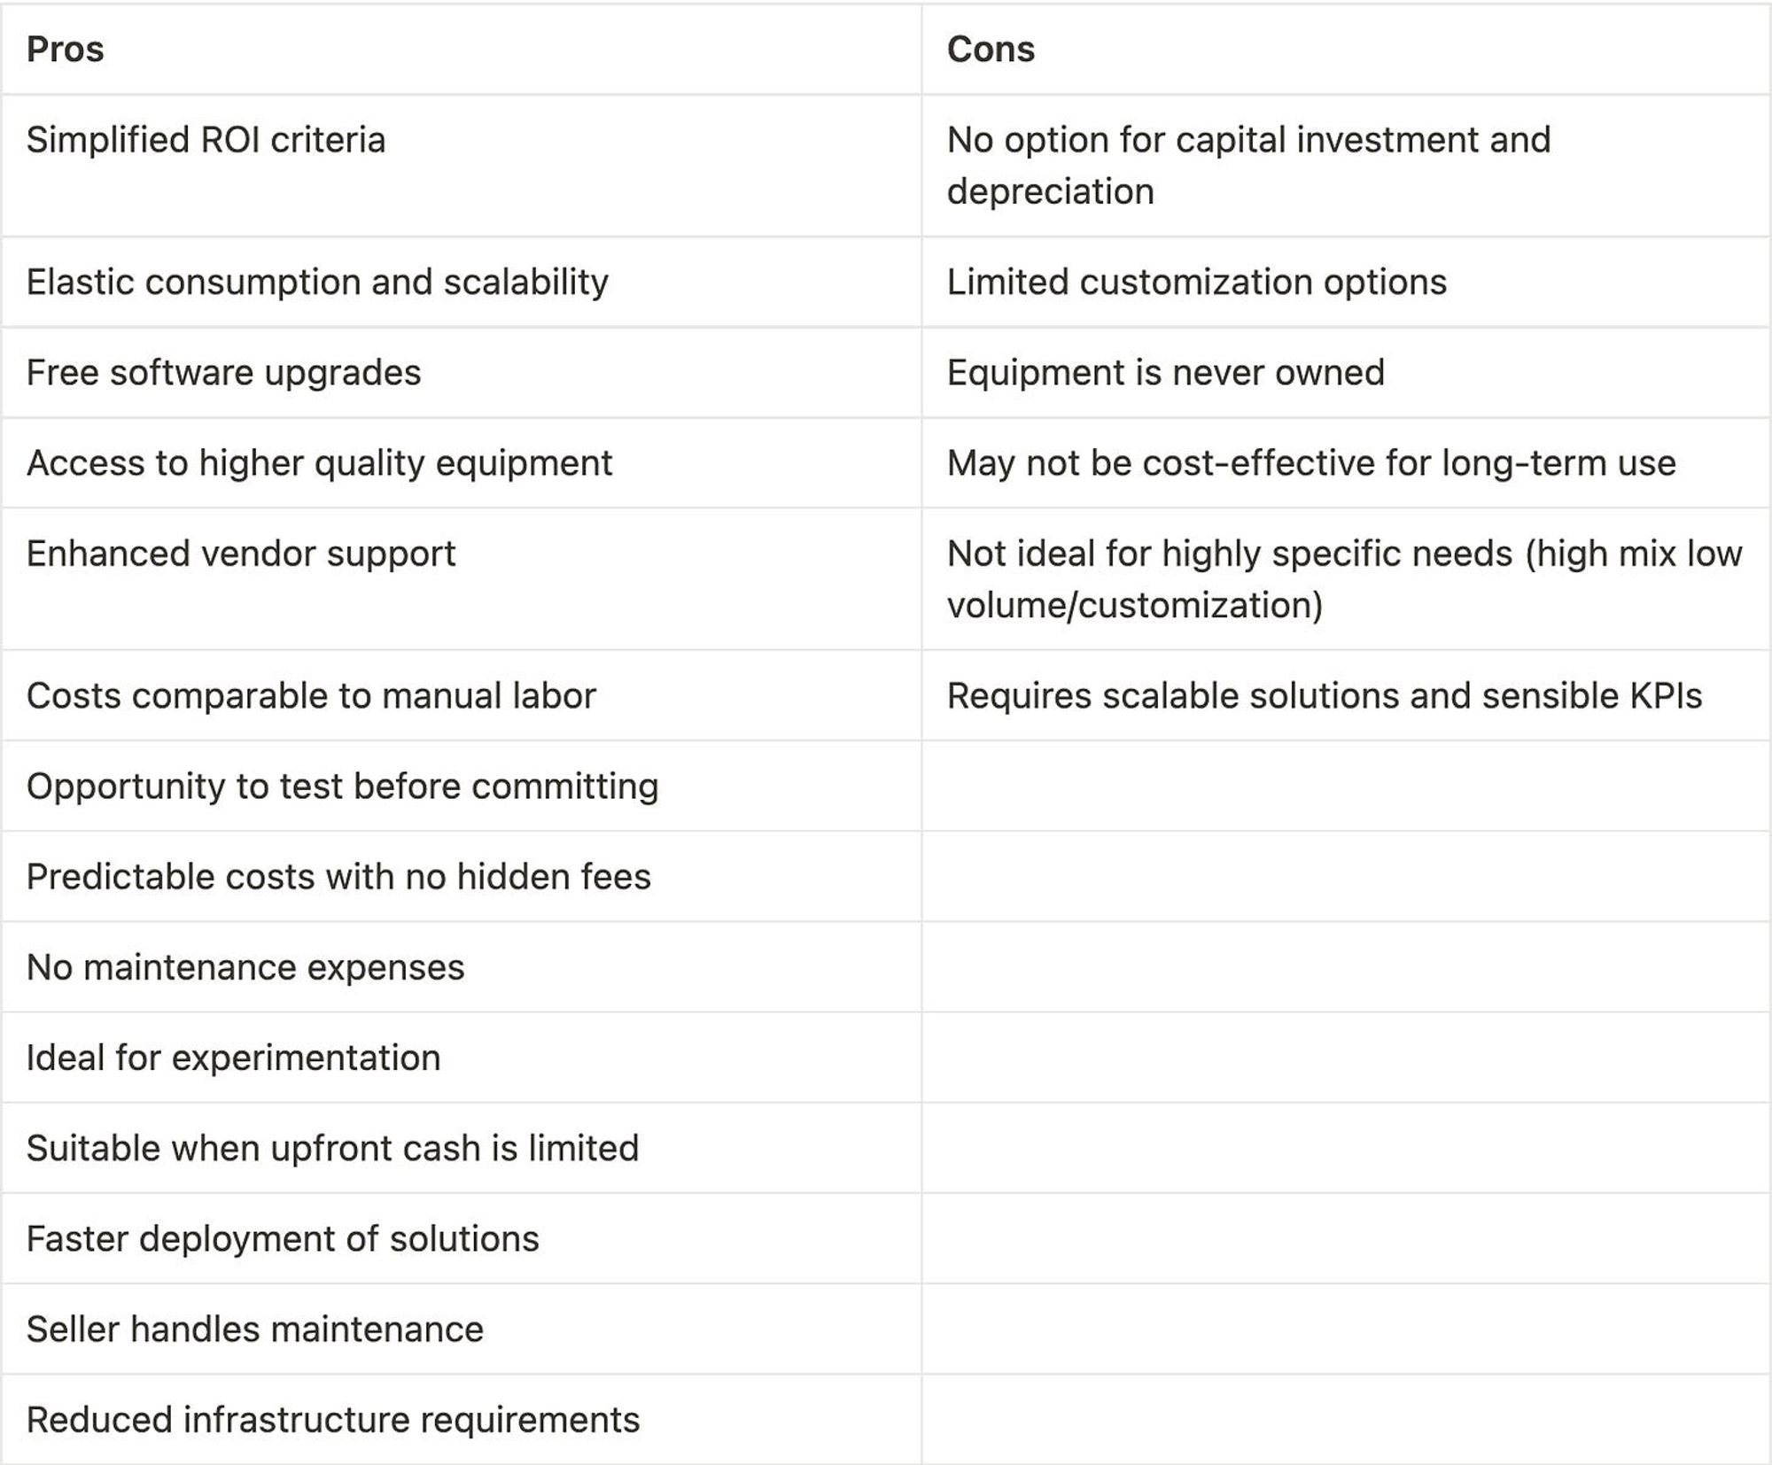Select May not be cost-effective for long-term use
The image size is (1772, 1465).
tap(1311, 463)
